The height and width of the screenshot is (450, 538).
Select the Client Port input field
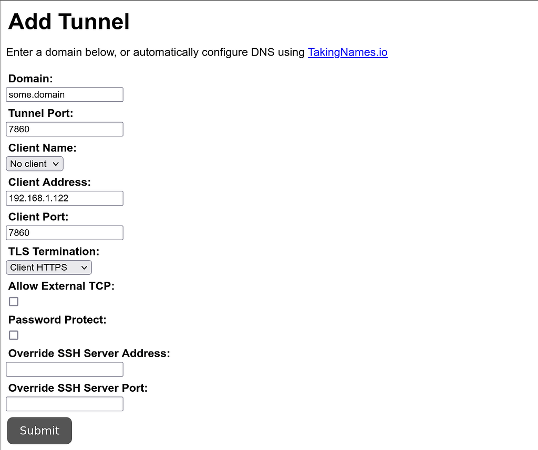click(x=65, y=233)
